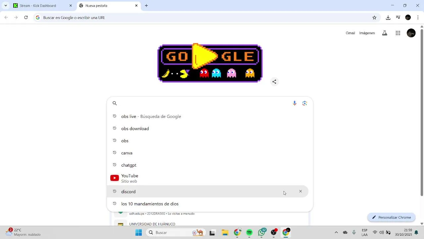Click the page vertical scrollbar
The height and width of the screenshot is (239, 424).
coord(422,113)
